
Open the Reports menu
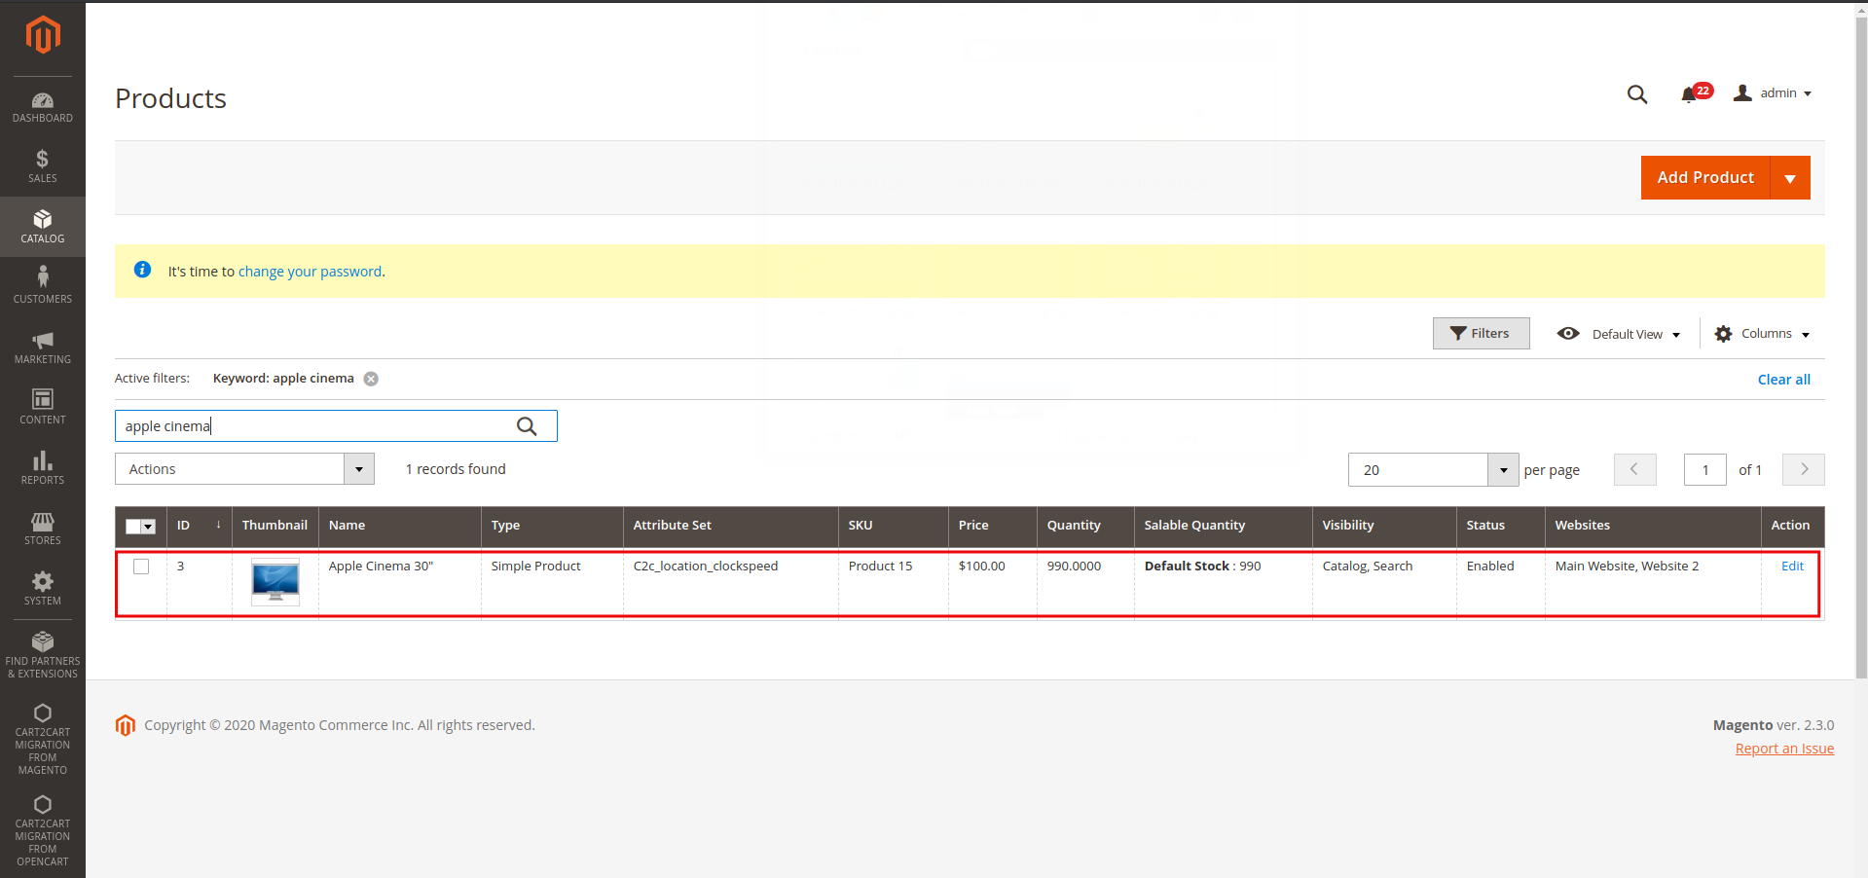pos(43,468)
